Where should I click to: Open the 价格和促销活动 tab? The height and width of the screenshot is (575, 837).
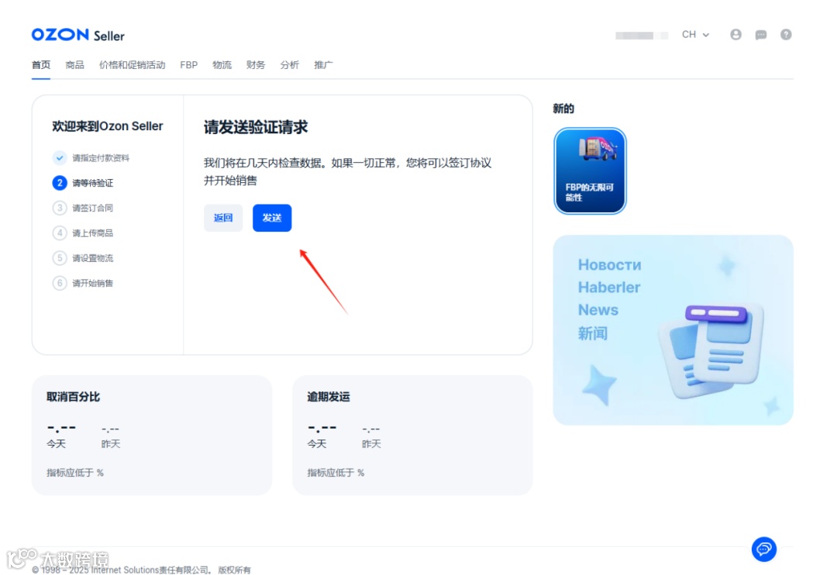[x=132, y=65]
